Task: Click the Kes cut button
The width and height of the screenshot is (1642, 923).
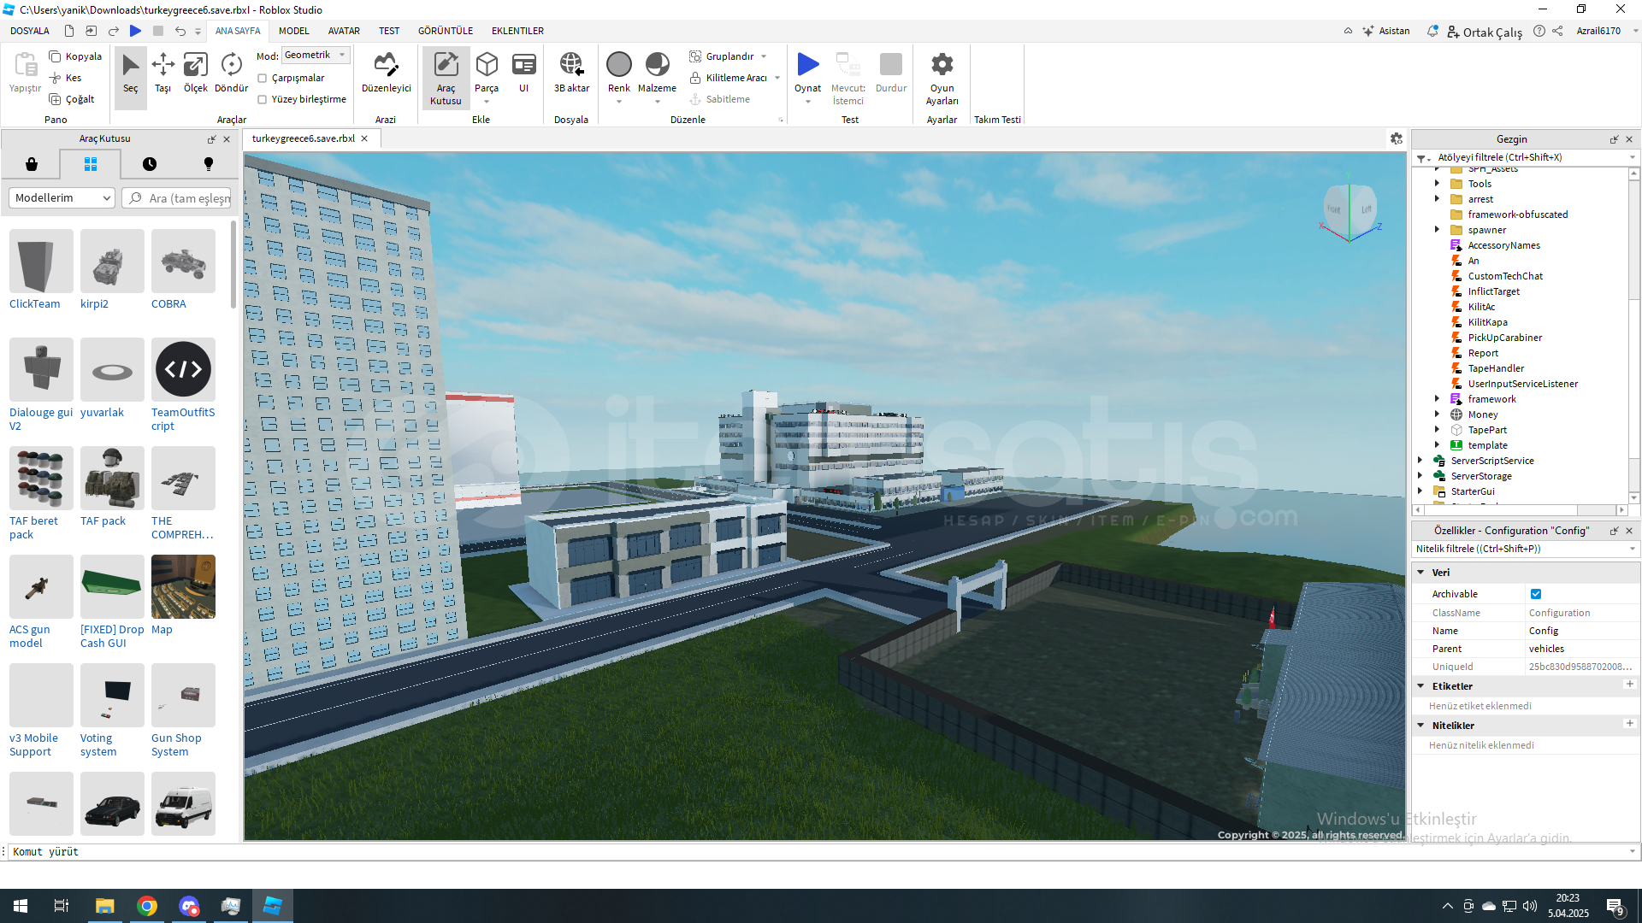Action: [65, 78]
